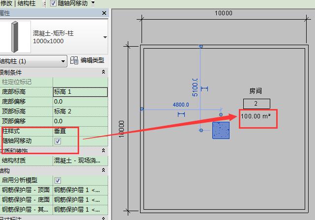Open the column type selector dropdown arrow
This screenshot has height=220, width=315.
tap(105, 37)
